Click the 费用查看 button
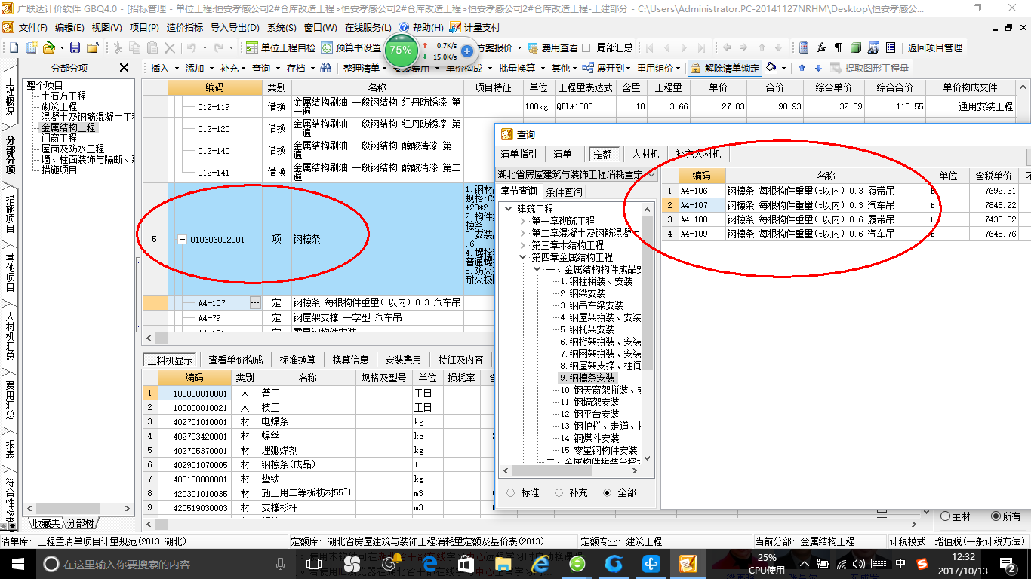The width and height of the screenshot is (1031, 579). (x=553, y=47)
